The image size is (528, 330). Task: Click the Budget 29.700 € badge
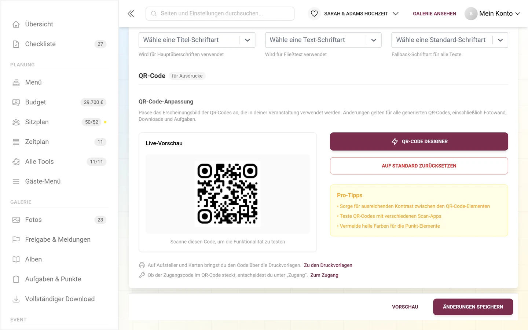[93, 102]
